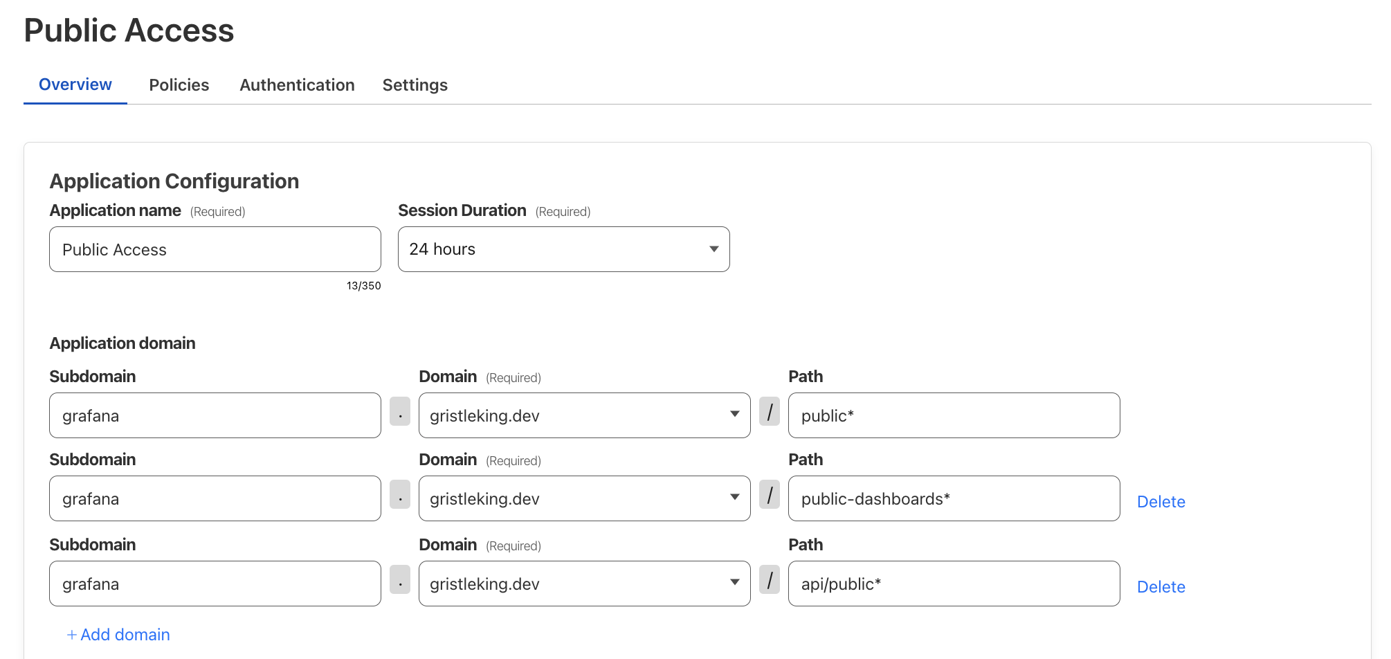Switch to the Policies tab
Image resolution: width=1391 pixels, height=659 pixels.
[x=179, y=84]
